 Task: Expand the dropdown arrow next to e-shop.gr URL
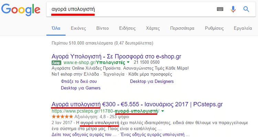click(128, 62)
